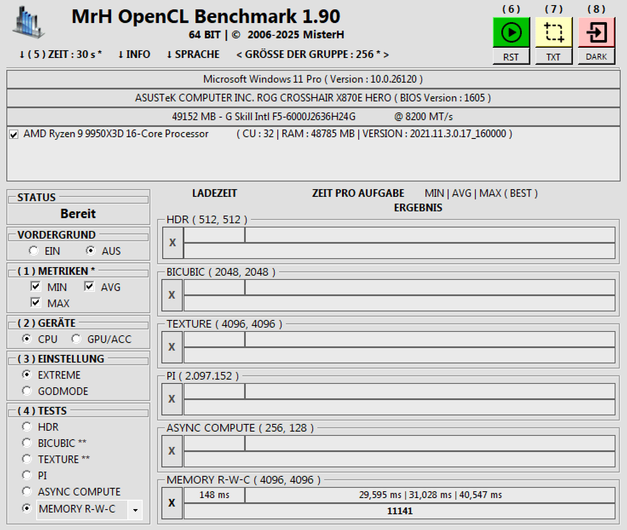Select the TEXTURE test radio button

(x=27, y=459)
